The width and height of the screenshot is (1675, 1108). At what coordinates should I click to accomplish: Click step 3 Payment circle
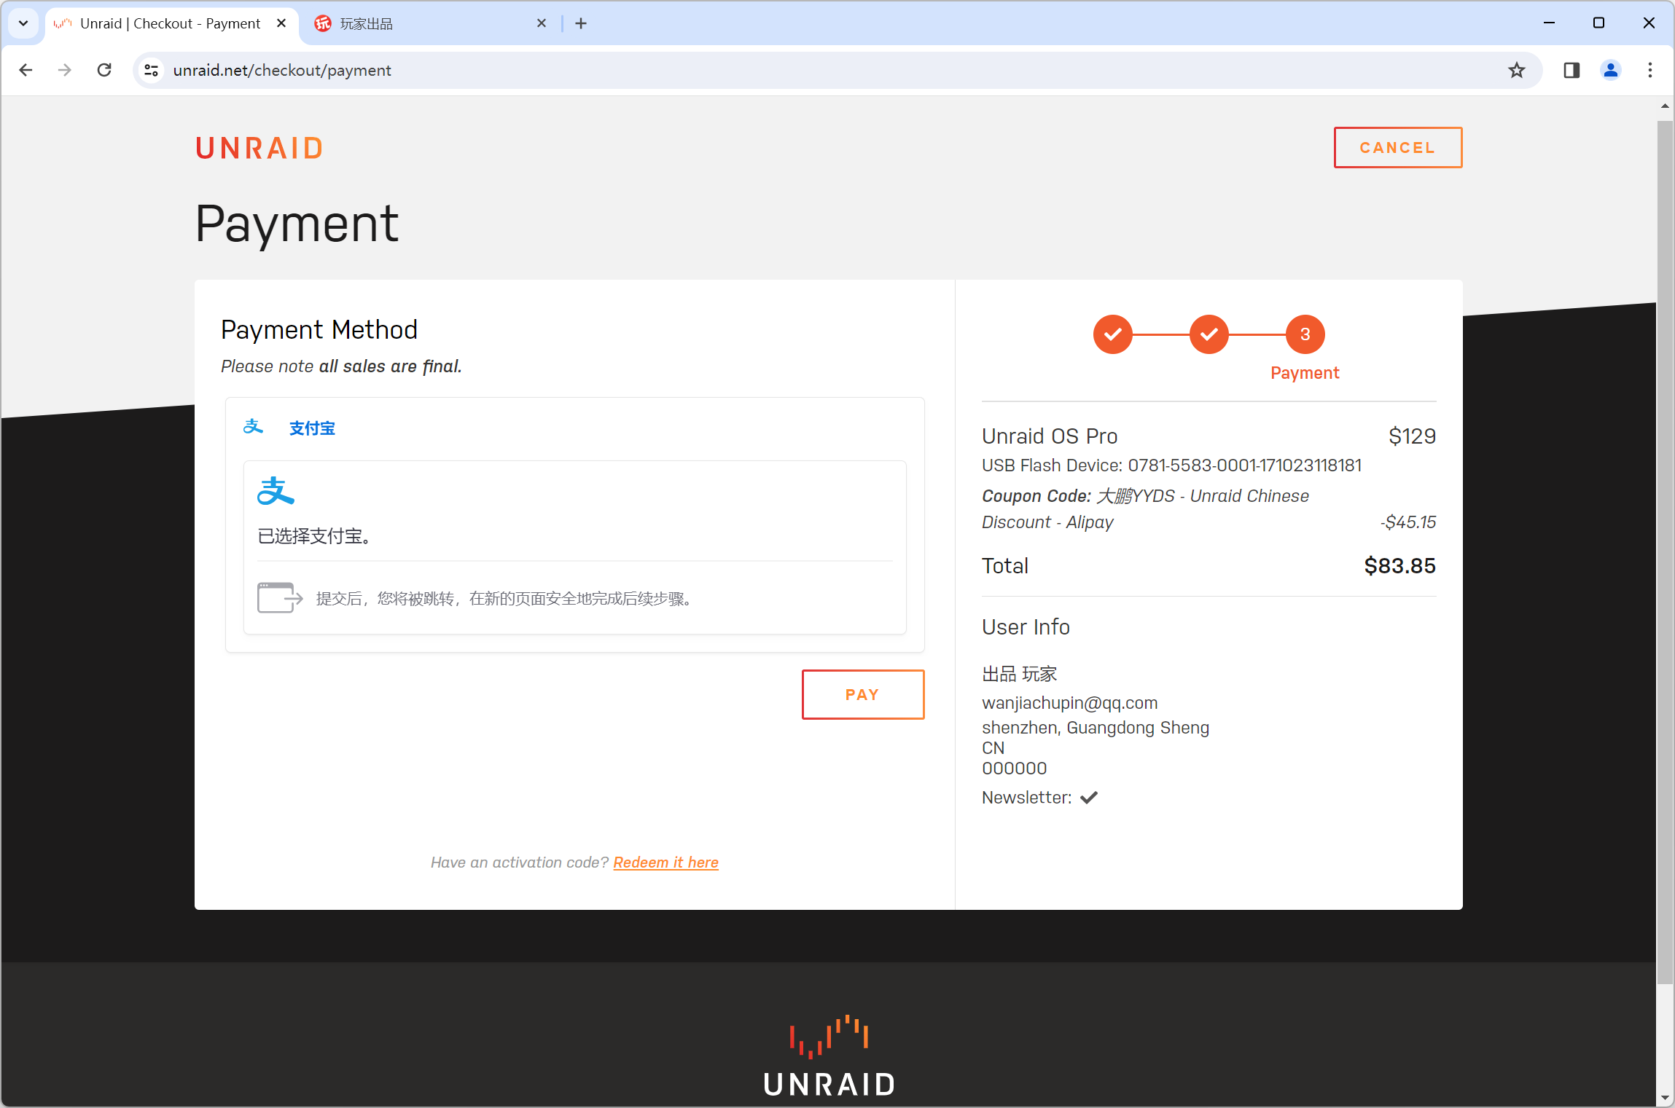1305,334
